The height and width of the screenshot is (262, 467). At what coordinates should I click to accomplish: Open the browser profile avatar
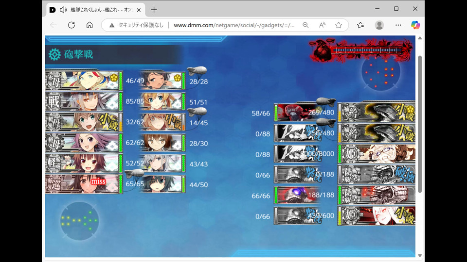tap(379, 25)
